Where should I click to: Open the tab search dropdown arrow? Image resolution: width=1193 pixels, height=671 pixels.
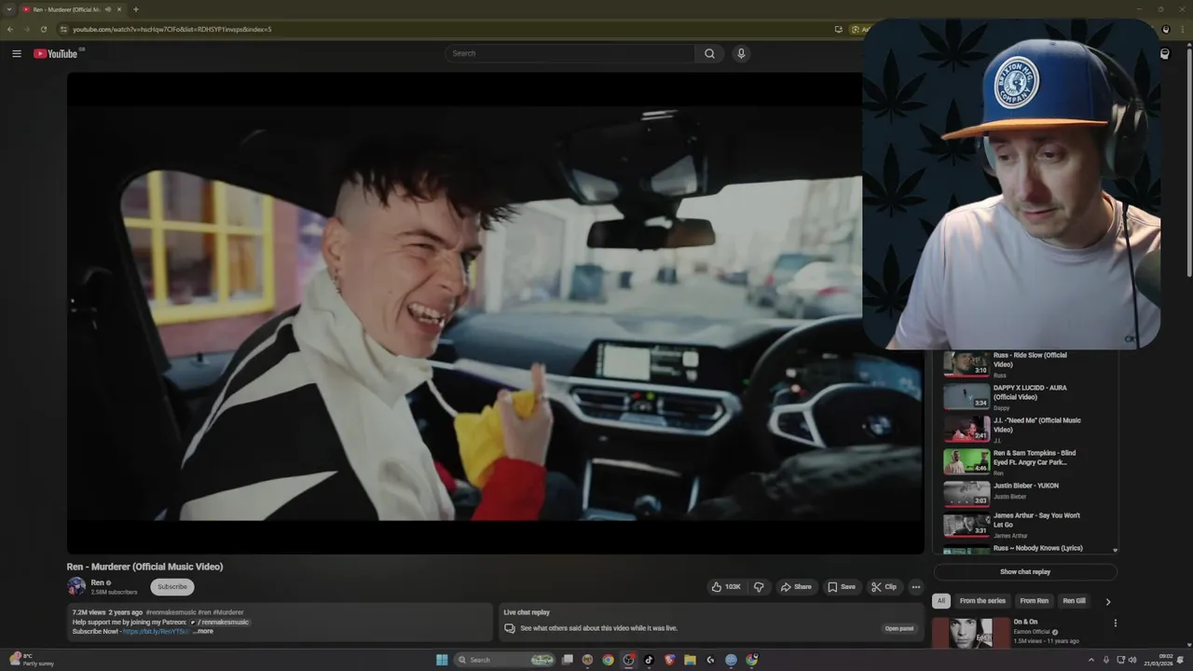pyautogui.click(x=9, y=9)
